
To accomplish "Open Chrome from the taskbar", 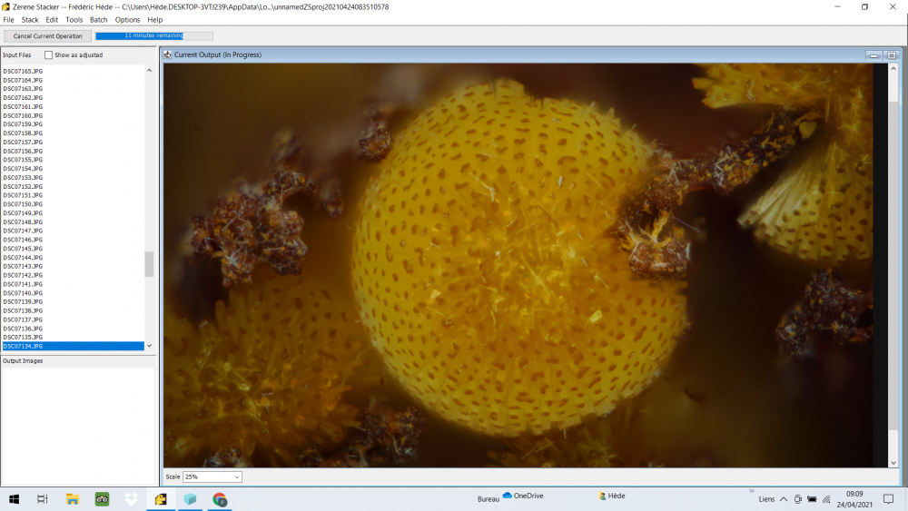I will [x=220, y=499].
